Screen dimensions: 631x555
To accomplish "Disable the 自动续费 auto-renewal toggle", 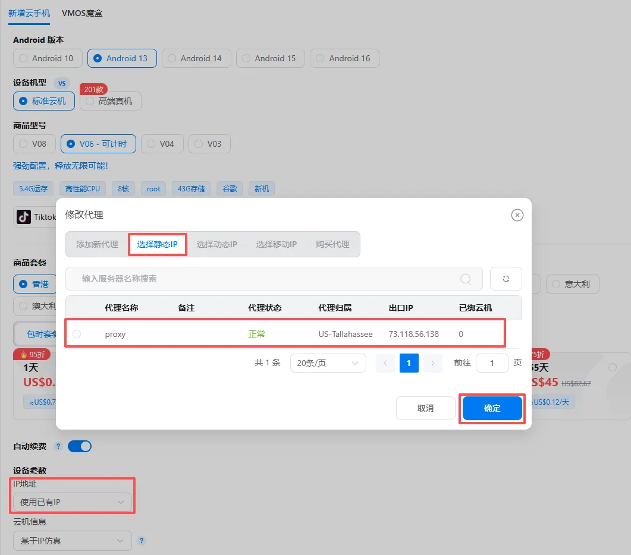I will (x=80, y=446).
